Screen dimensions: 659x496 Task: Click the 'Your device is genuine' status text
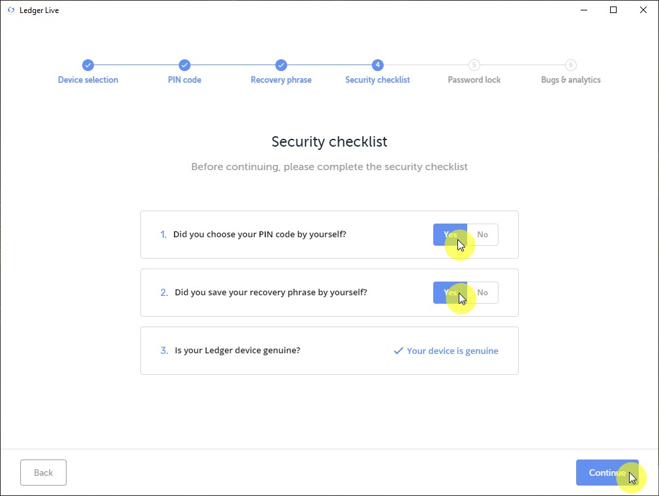pos(452,351)
